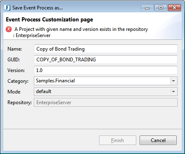The height and width of the screenshot is (154, 185).
Task: Click the red error icon beside message
Action: click(x=9, y=29)
